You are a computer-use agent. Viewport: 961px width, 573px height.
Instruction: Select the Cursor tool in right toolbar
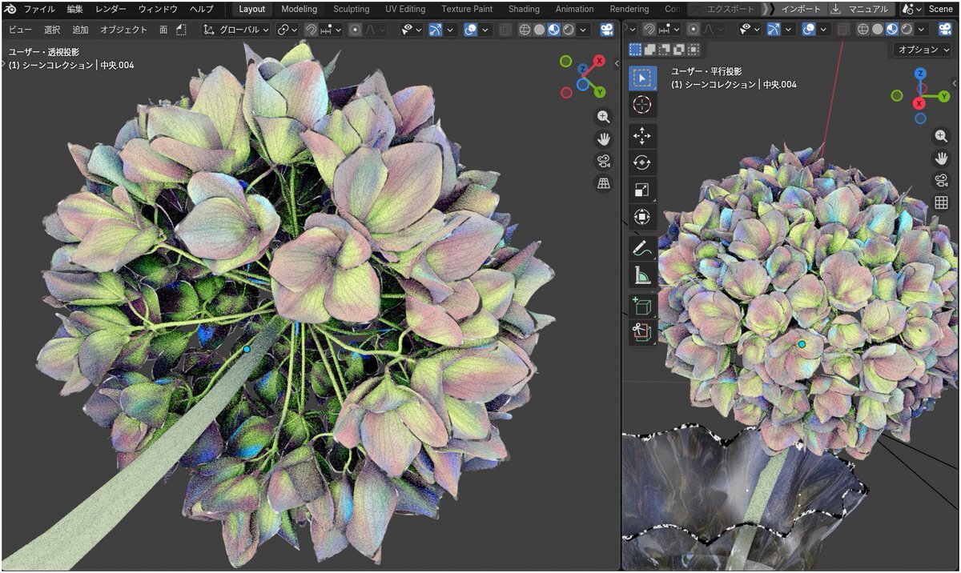(x=642, y=105)
